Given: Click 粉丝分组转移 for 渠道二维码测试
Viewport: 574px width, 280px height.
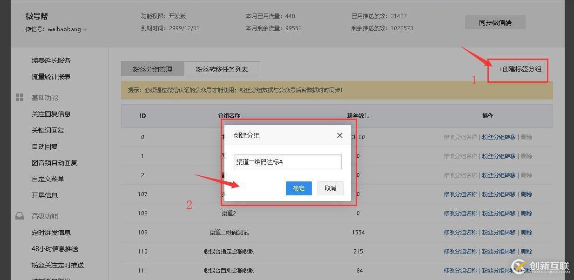Looking at the screenshot, I should 499,232.
